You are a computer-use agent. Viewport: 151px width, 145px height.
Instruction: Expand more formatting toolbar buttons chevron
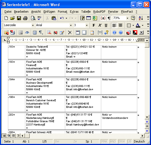click(148, 25)
